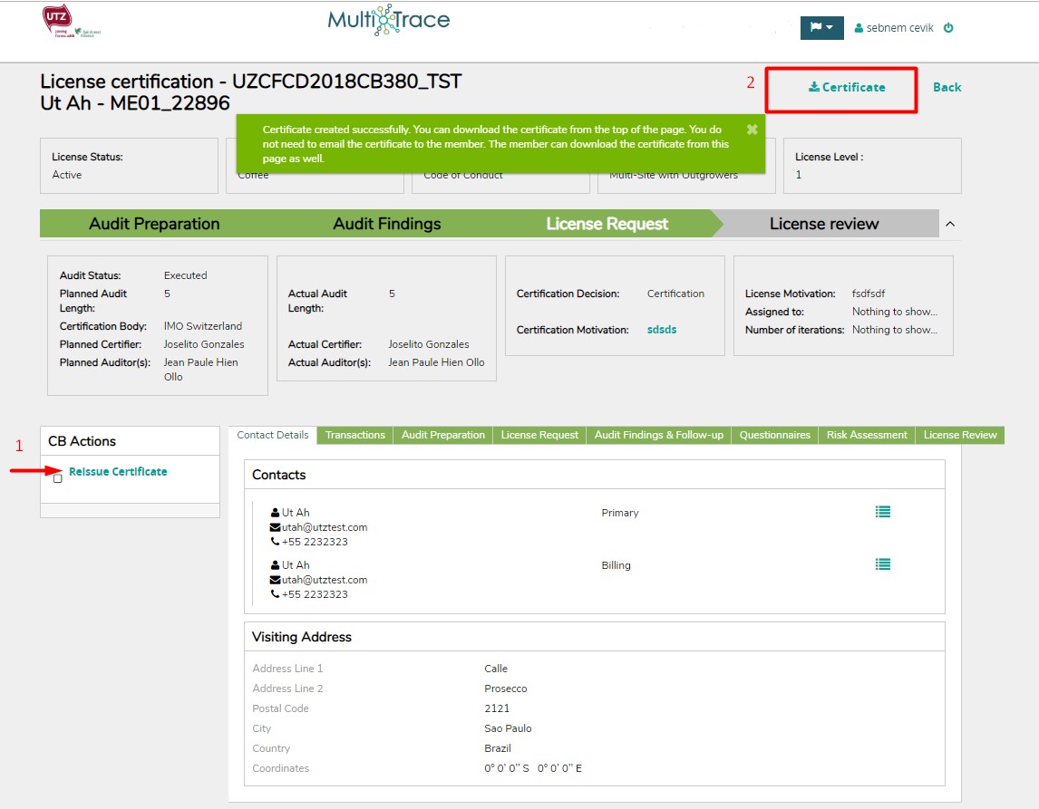Download the Certificate

tap(847, 87)
